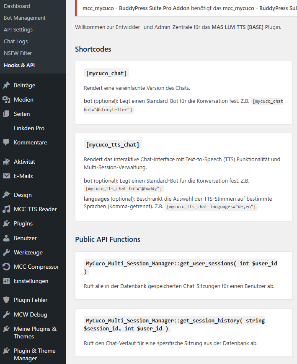Viewport: 297px width, 364px height.
Task: Open Medien menu
Action: tap(23, 100)
